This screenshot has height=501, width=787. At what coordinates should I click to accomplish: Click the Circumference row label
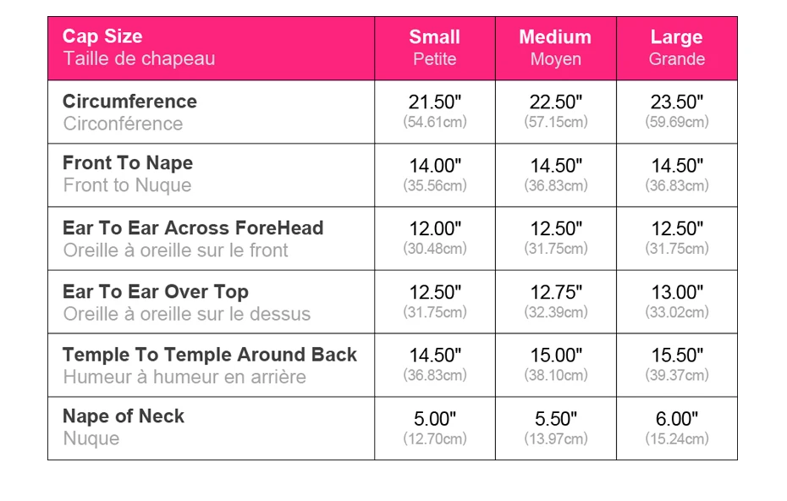click(x=129, y=102)
